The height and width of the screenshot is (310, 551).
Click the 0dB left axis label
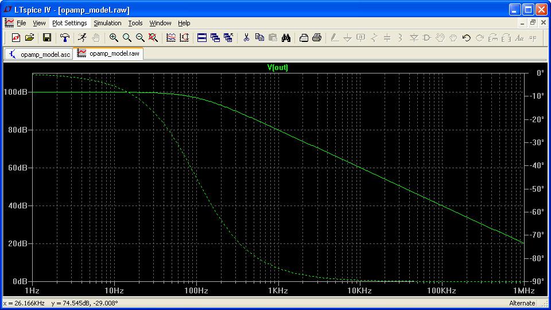point(20,281)
